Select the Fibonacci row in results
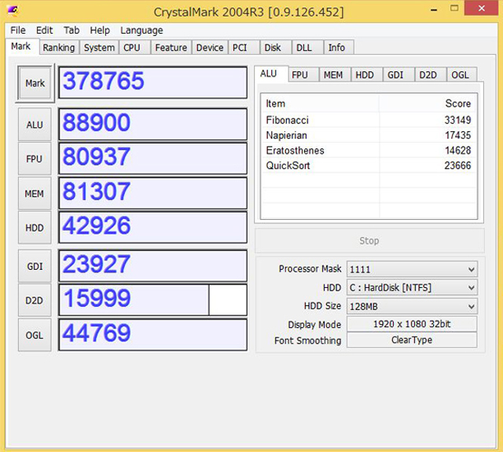This screenshot has width=503, height=452. point(369,120)
